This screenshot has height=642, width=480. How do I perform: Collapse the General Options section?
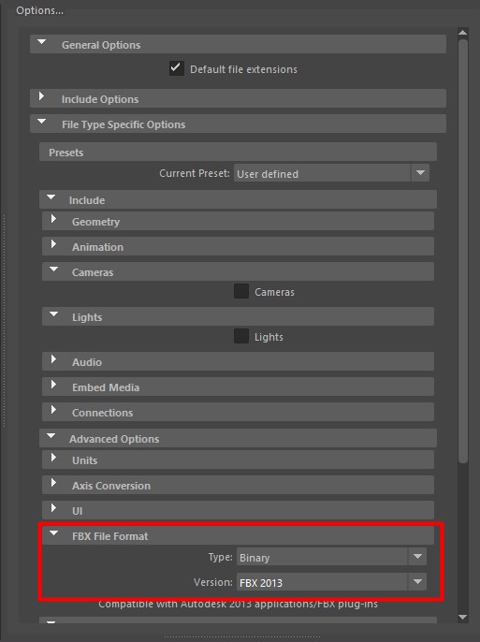click(42, 42)
